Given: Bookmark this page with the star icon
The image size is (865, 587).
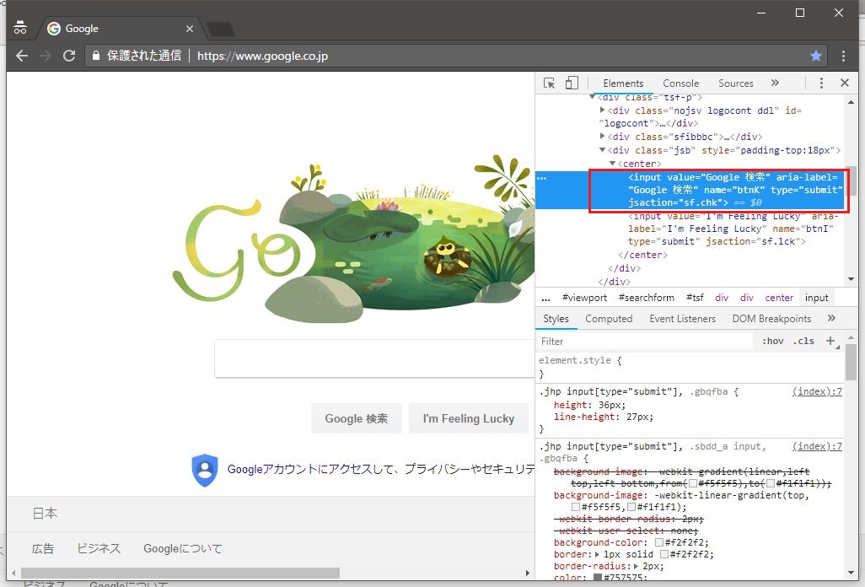Looking at the screenshot, I should (x=816, y=56).
